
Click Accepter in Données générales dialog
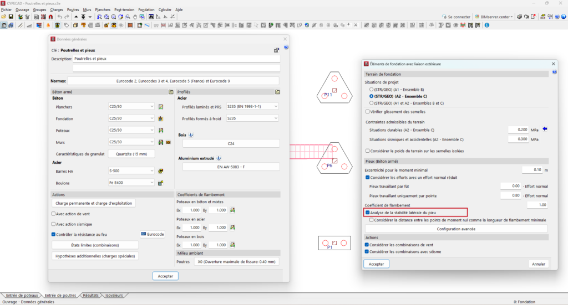coord(165,276)
